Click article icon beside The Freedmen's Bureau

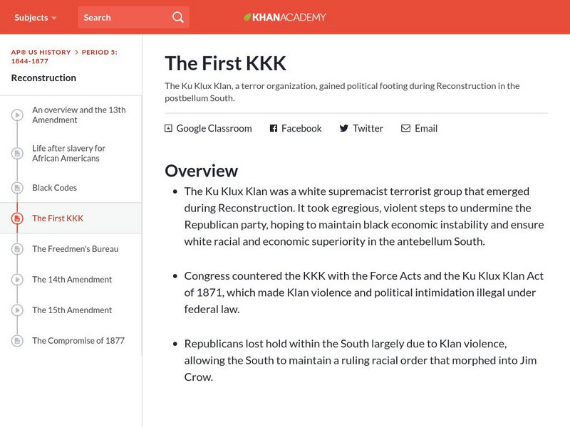17,249
